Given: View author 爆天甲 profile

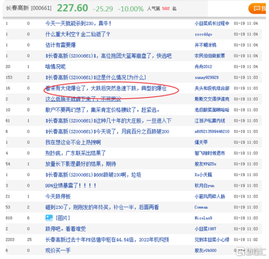Looking at the screenshot, I should [201, 142].
